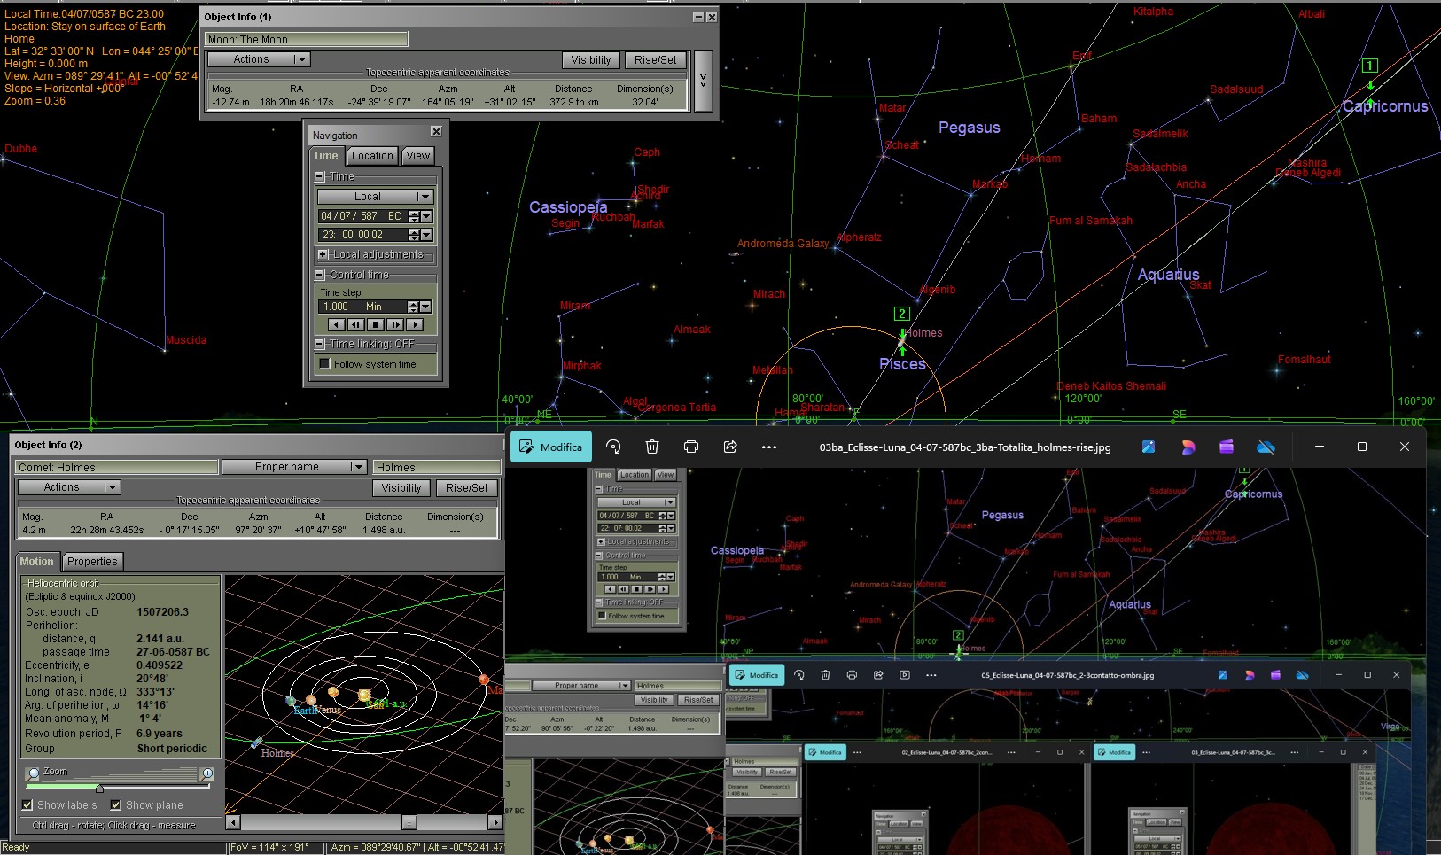This screenshot has width=1441, height=855.
Task: Start slideshow in the 05_Eclisse viewer
Action: click(x=905, y=675)
